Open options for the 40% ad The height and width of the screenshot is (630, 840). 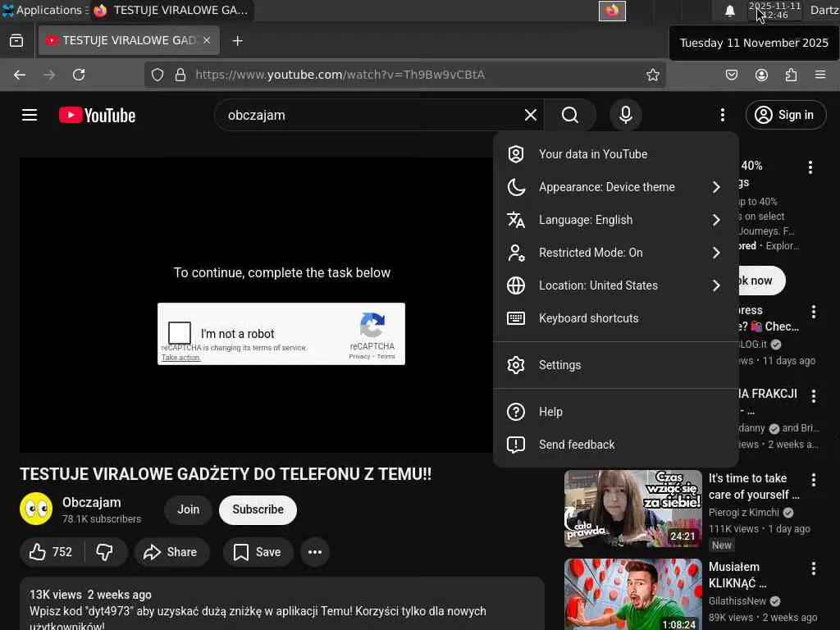tap(810, 167)
